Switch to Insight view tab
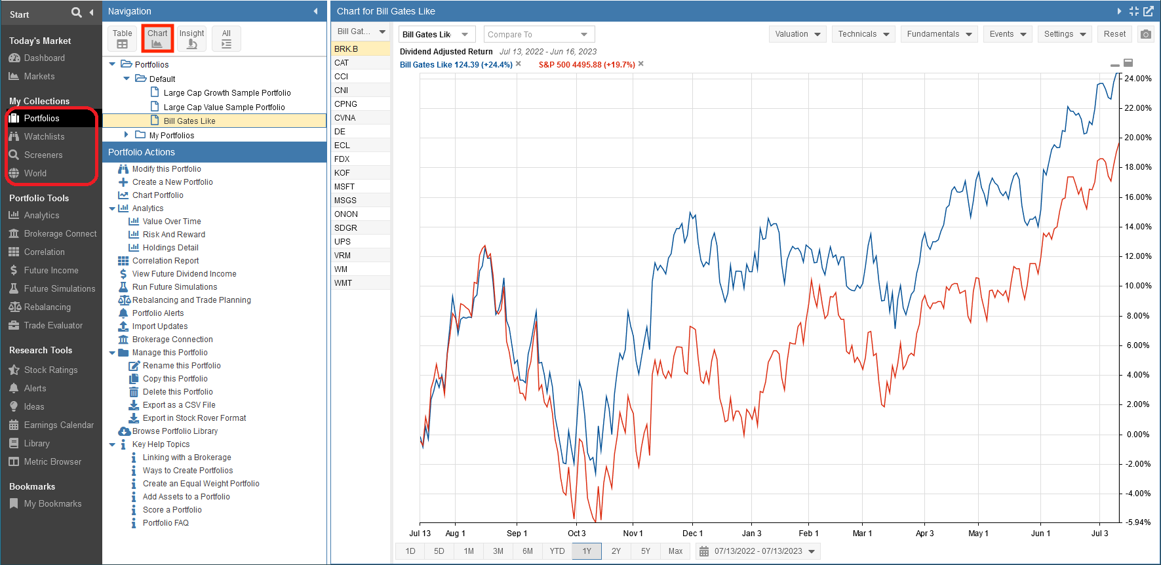The width and height of the screenshot is (1161, 565). (191, 39)
